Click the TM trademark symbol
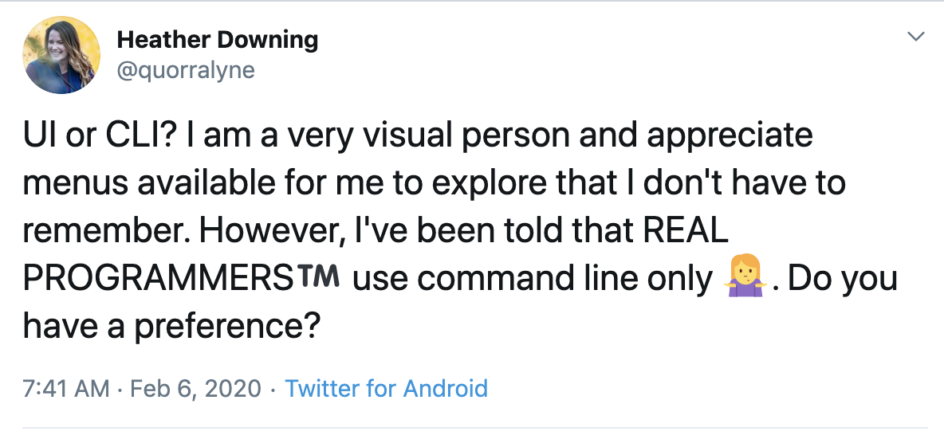Image resolution: width=944 pixels, height=443 pixels. tap(322, 278)
